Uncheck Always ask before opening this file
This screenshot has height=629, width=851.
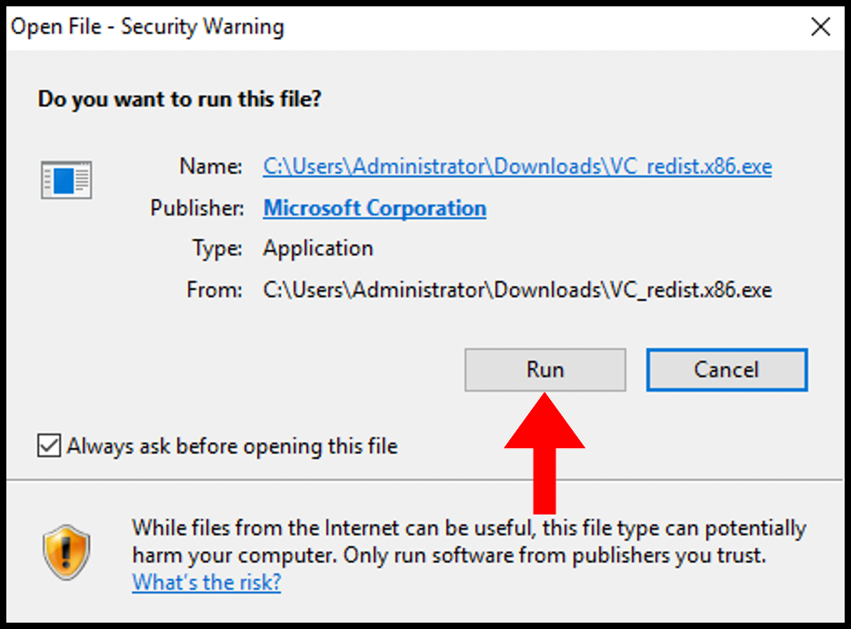(x=49, y=445)
